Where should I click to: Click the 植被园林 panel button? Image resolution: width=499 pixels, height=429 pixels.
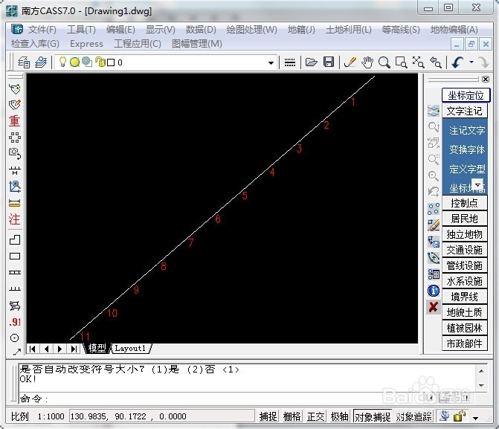(x=464, y=328)
